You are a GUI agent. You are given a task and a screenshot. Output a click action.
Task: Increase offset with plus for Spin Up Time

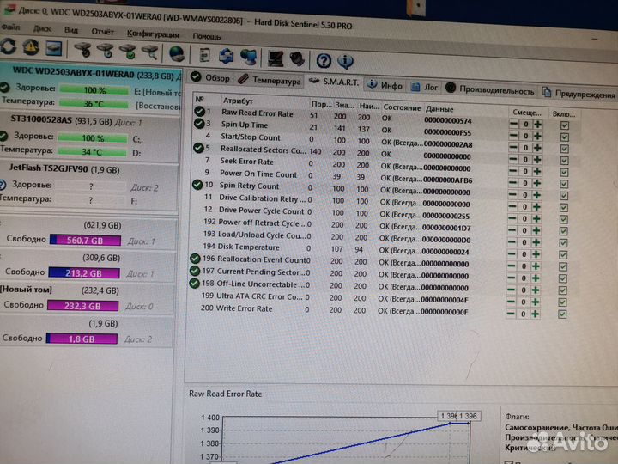[x=537, y=136]
